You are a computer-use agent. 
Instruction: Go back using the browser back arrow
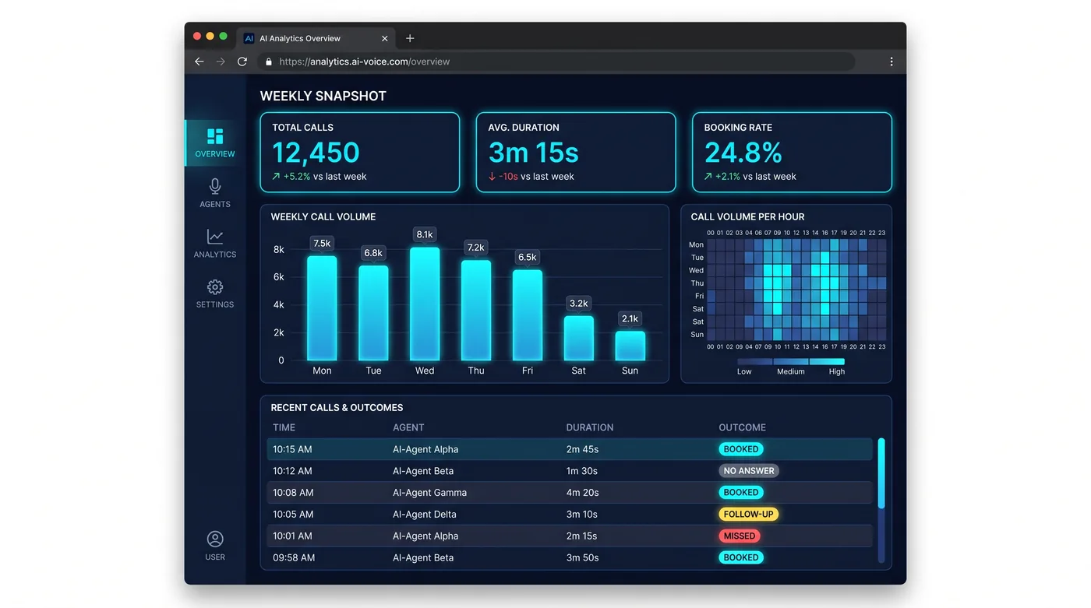click(199, 62)
